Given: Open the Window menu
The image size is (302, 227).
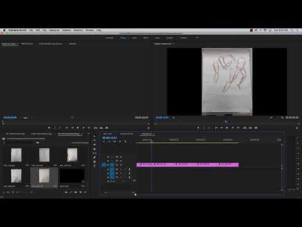Looking at the screenshot, I should [x=89, y=30].
